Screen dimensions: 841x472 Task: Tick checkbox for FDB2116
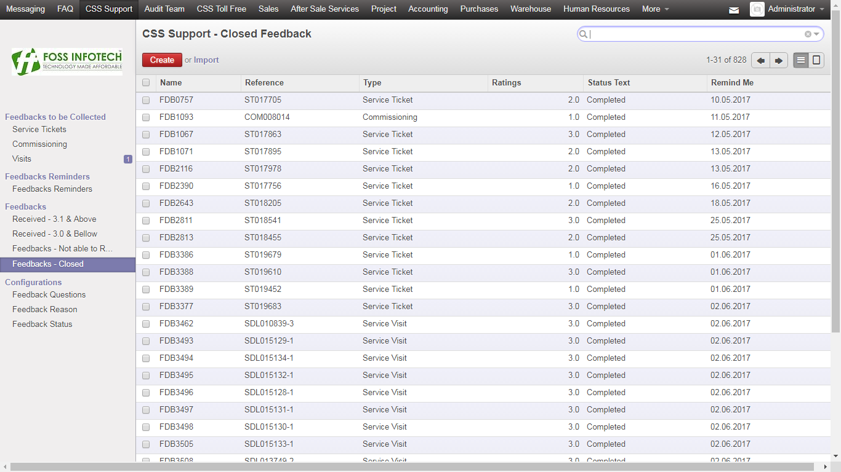[x=146, y=169]
